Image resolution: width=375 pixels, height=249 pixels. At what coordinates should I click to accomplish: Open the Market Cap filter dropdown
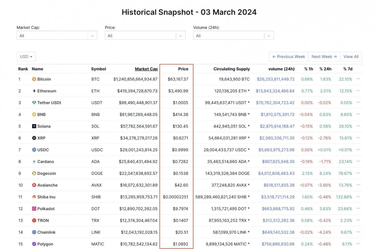(57, 36)
